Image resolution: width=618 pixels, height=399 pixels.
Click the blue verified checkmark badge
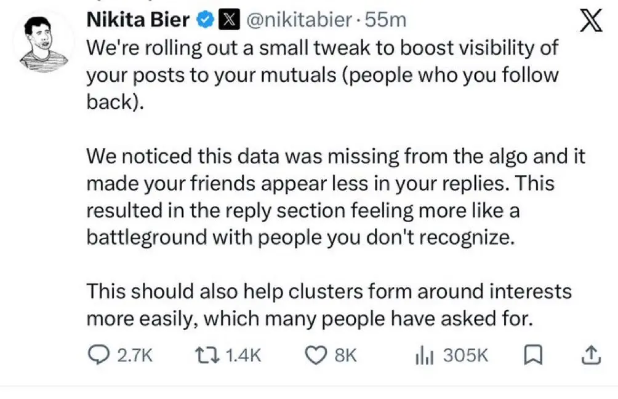206,20
